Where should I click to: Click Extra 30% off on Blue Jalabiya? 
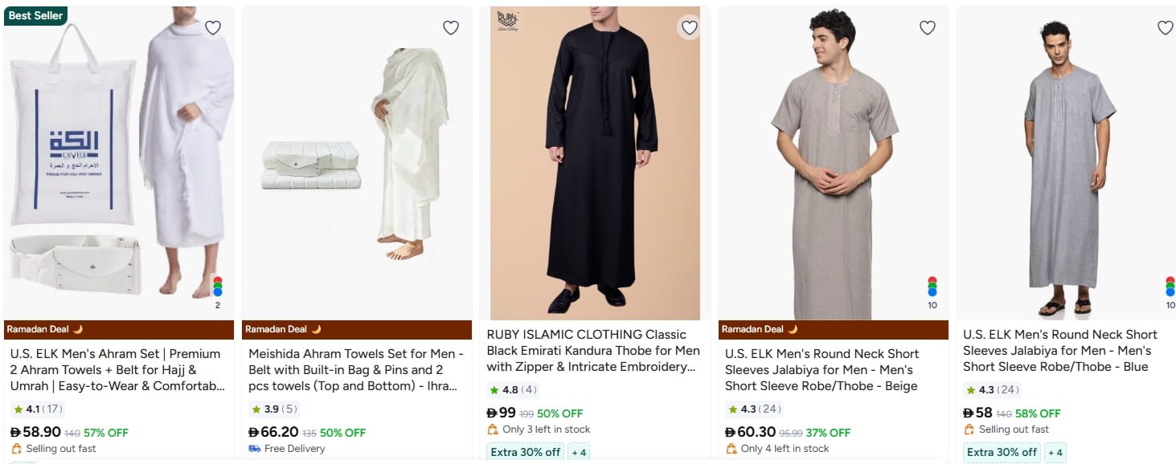click(x=1001, y=452)
